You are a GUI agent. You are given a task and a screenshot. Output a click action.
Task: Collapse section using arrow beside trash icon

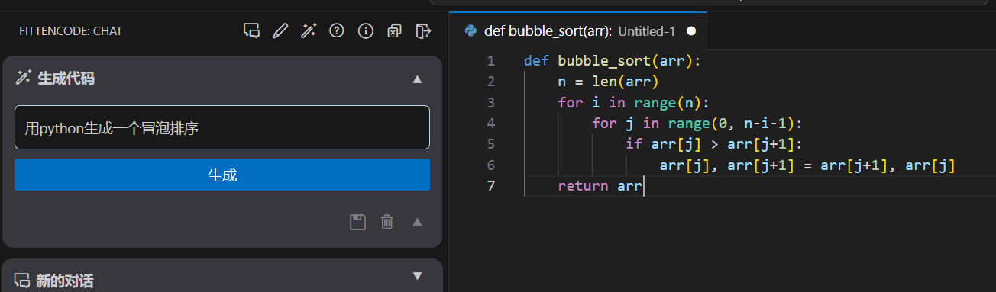coord(417,222)
